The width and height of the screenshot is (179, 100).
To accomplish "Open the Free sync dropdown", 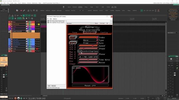I will click(x=90, y=43).
